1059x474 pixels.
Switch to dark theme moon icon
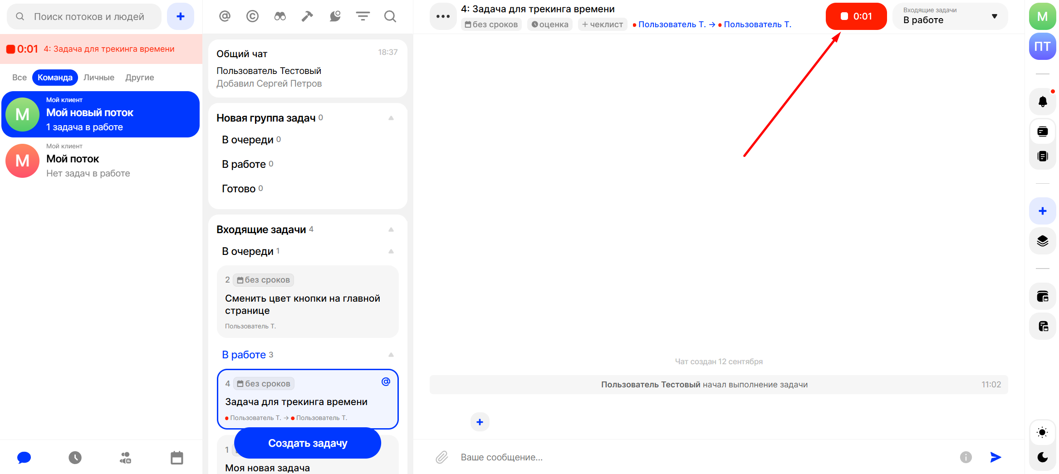click(1042, 457)
